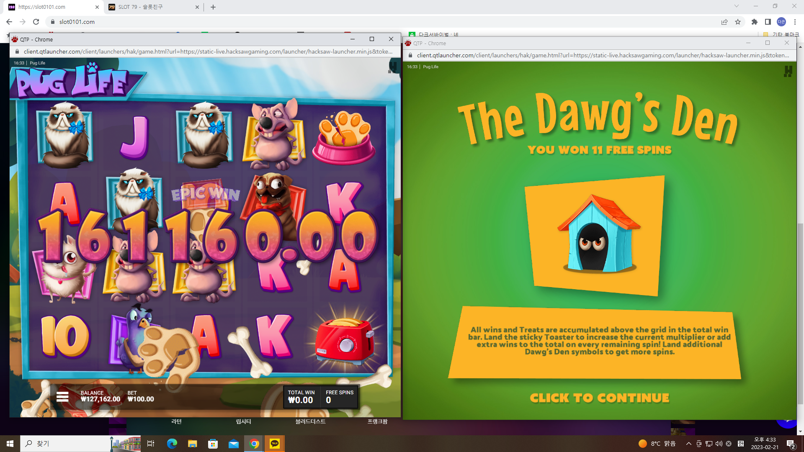Click the YOU WON 11 FREE SPINS text
The image size is (804, 452).
(x=599, y=150)
